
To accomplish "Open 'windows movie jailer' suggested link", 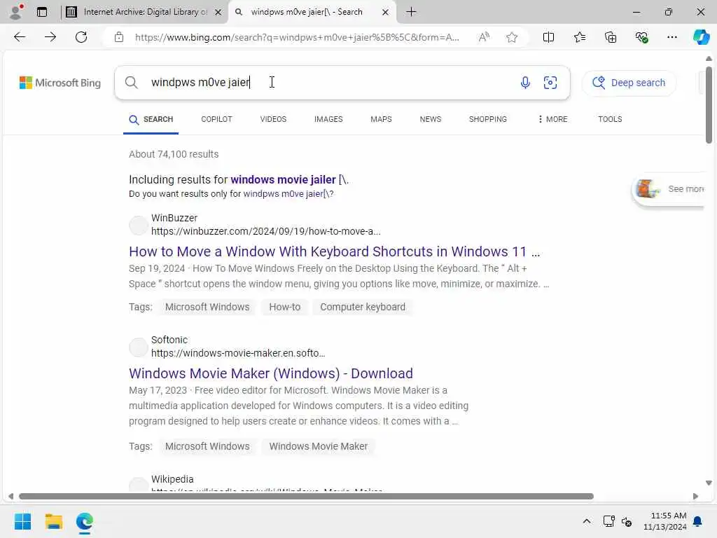I will pyautogui.click(x=283, y=180).
